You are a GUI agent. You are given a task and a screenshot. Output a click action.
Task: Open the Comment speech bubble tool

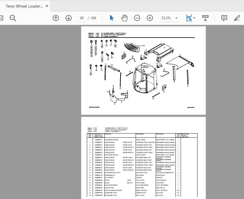[224, 18]
